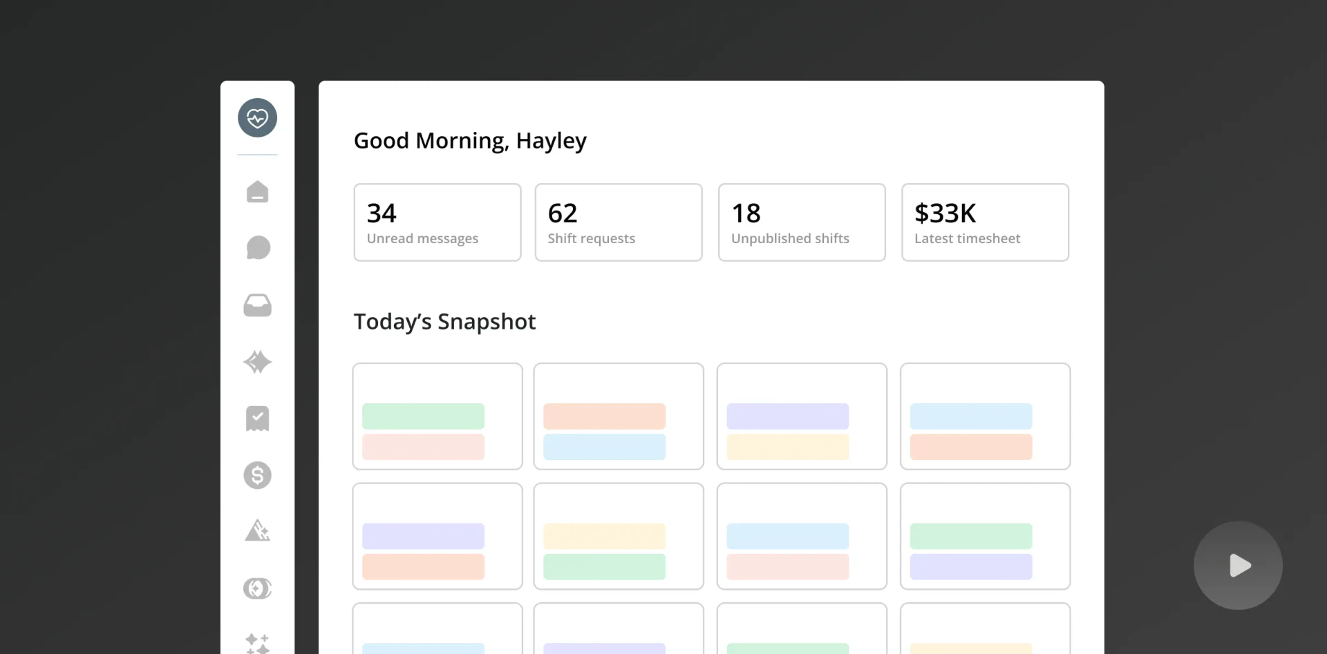Click the Good Morning, Hayley heading

point(470,141)
